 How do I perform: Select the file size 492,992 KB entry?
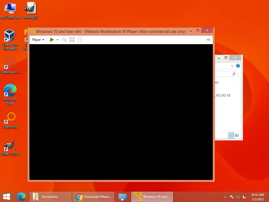tap(223, 95)
